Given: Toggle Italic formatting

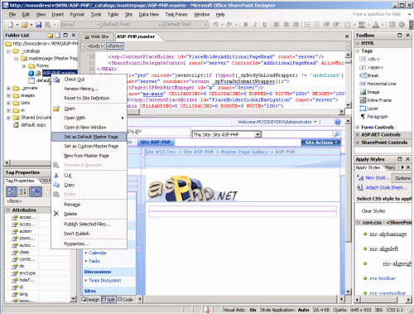Looking at the screenshot, I should 255,25.
